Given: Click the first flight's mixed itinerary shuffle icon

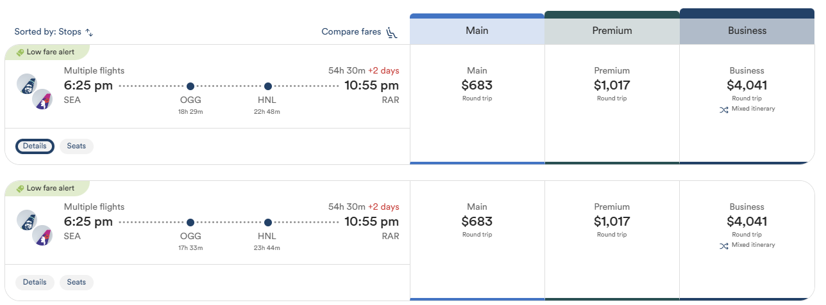Looking at the screenshot, I should click(724, 109).
